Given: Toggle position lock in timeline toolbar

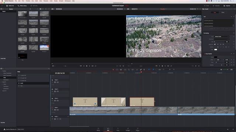Looking at the screenshot, I should [144, 70].
